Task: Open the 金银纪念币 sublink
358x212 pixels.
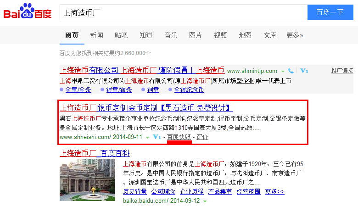Action: click(189, 89)
